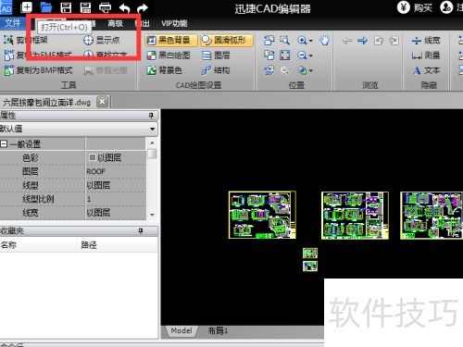Switch to the Model tab
The width and height of the screenshot is (463, 347).
181,331
